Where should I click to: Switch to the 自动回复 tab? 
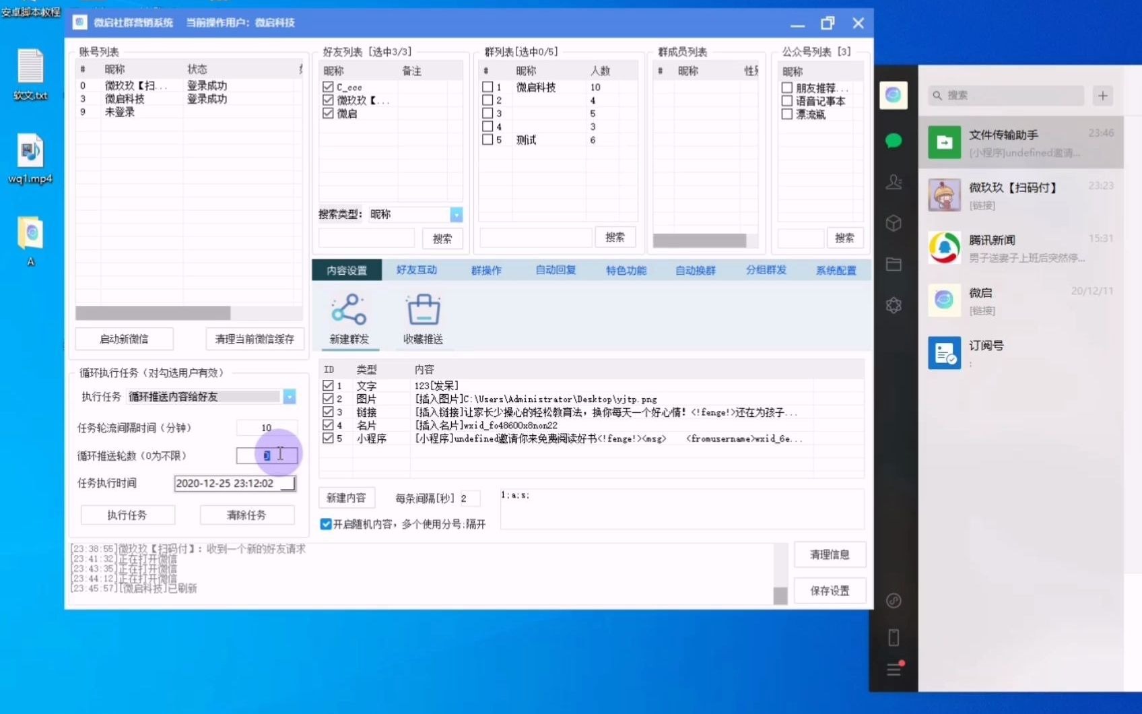pos(556,270)
